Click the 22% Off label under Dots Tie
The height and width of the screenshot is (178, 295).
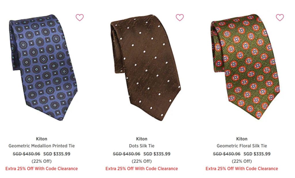tap(142, 161)
